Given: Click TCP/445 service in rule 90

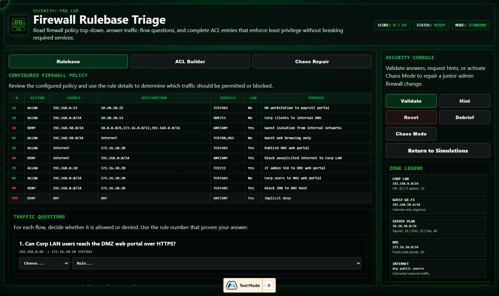Looking at the screenshot, I should 221,188.
